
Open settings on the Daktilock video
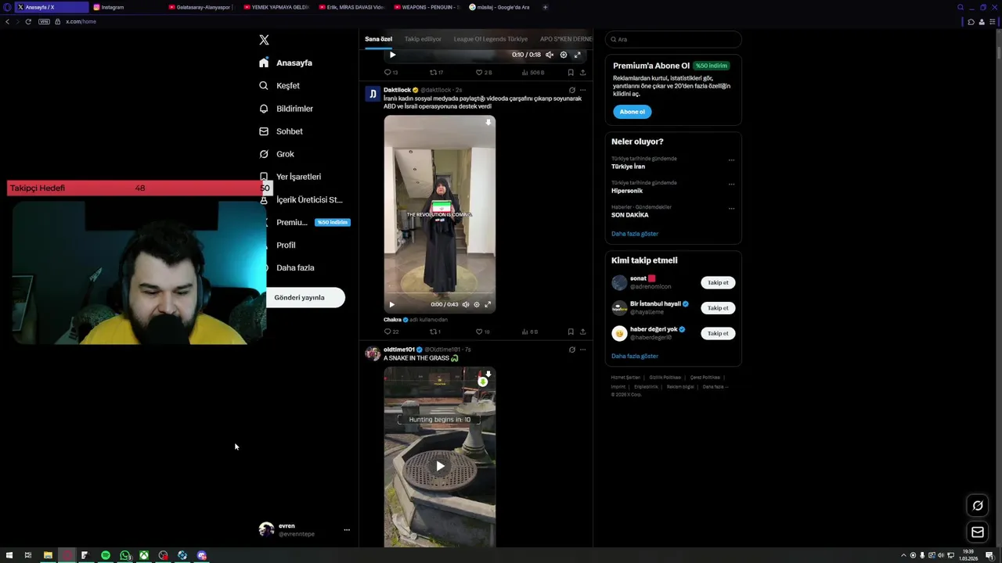tap(477, 304)
